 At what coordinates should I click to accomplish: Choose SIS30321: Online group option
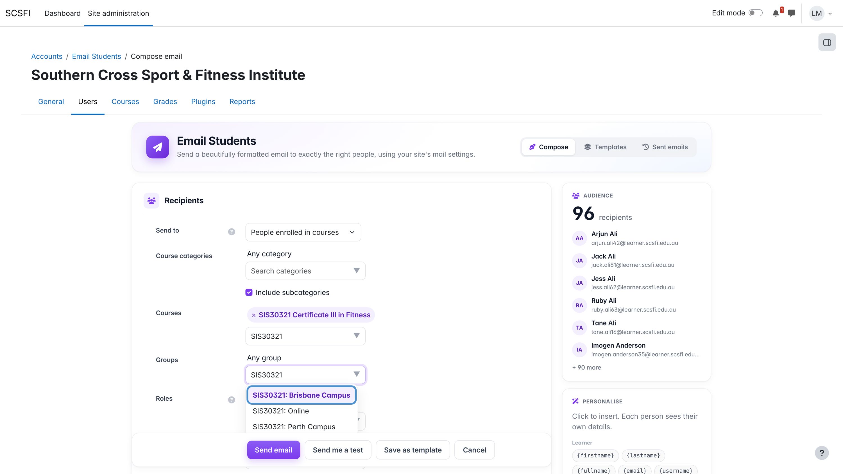click(x=302, y=411)
